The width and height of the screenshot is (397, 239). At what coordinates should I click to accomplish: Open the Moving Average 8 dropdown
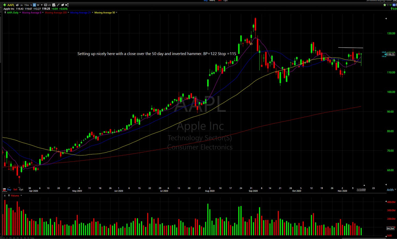click(x=43, y=13)
